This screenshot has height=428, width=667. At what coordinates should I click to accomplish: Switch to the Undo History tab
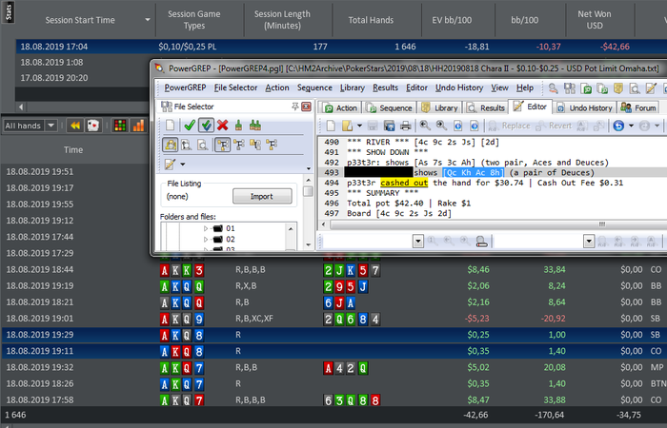(584, 107)
